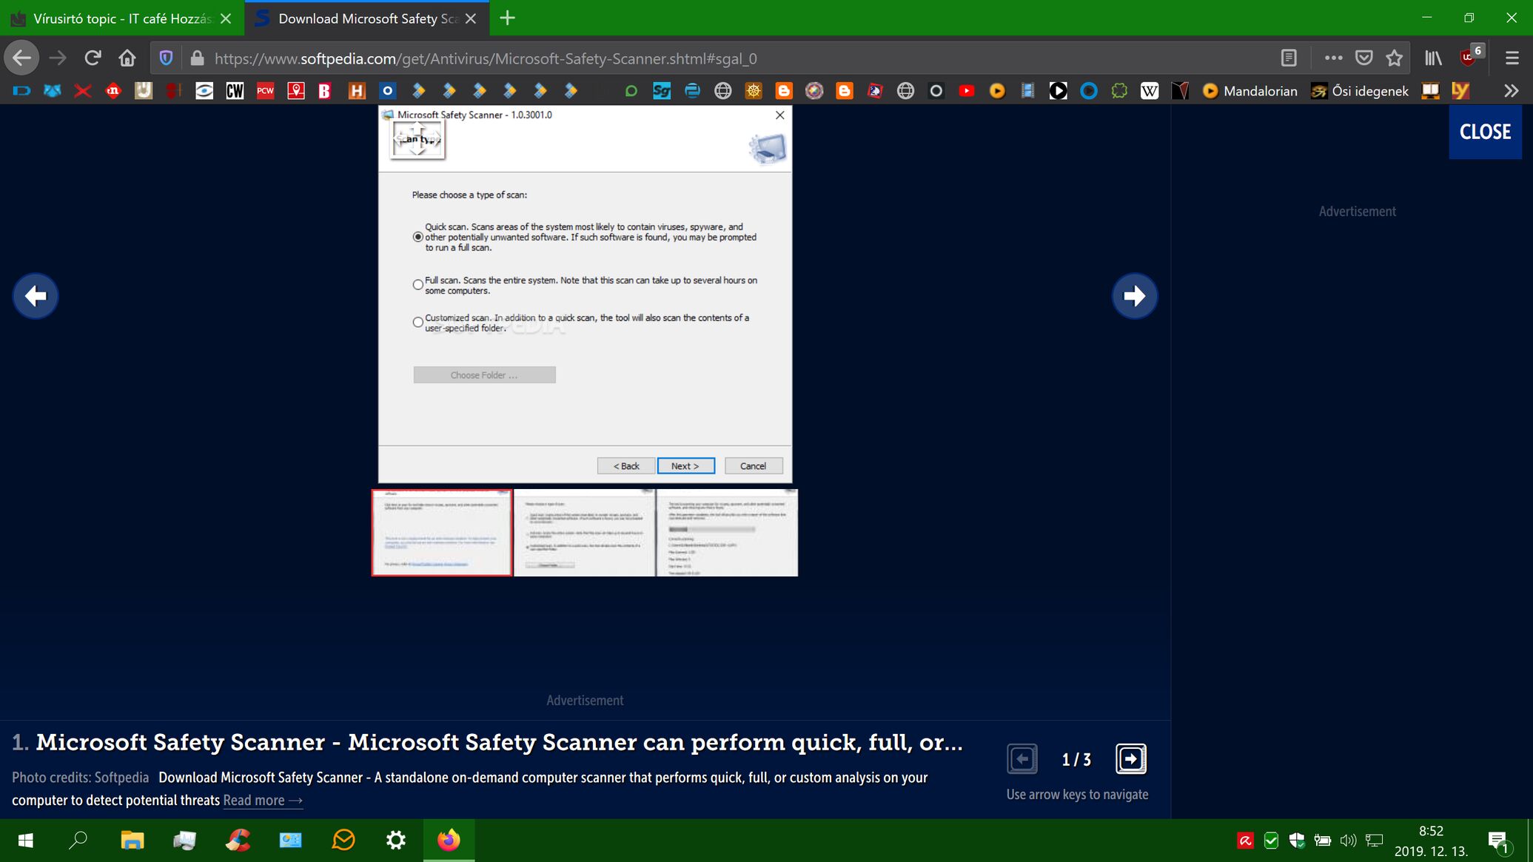The width and height of the screenshot is (1533, 862).
Task: Show next image with the large right arrow
Action: (1134, 296)
